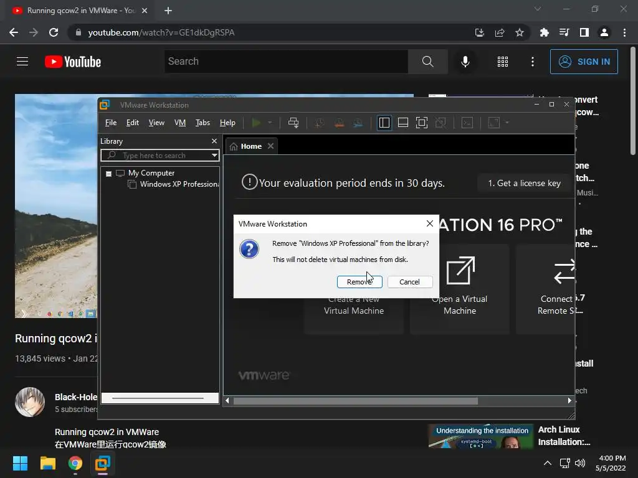Click Connect to Remote Server tile
Image resolution: width=638 pixels, height=478 pixels.
click(x=545, y=289)
